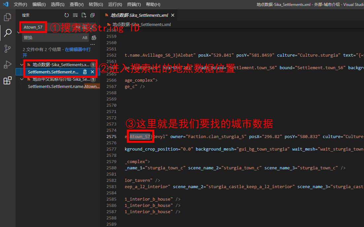Collapse the replace field toggle chevron

pyautogui.click(x=18, y=32)
